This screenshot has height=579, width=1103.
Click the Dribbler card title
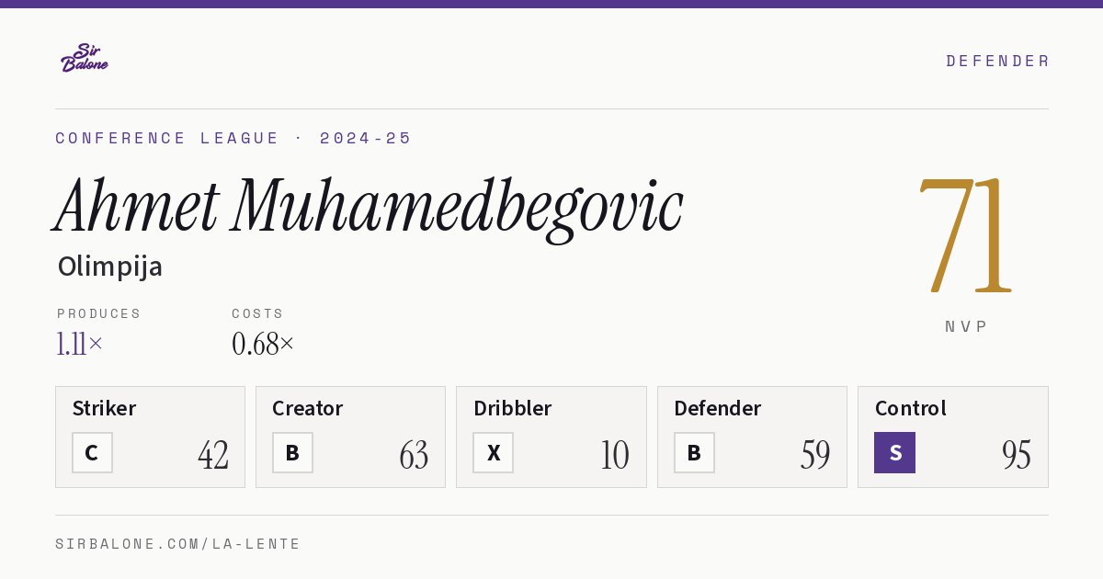(512, 408)
